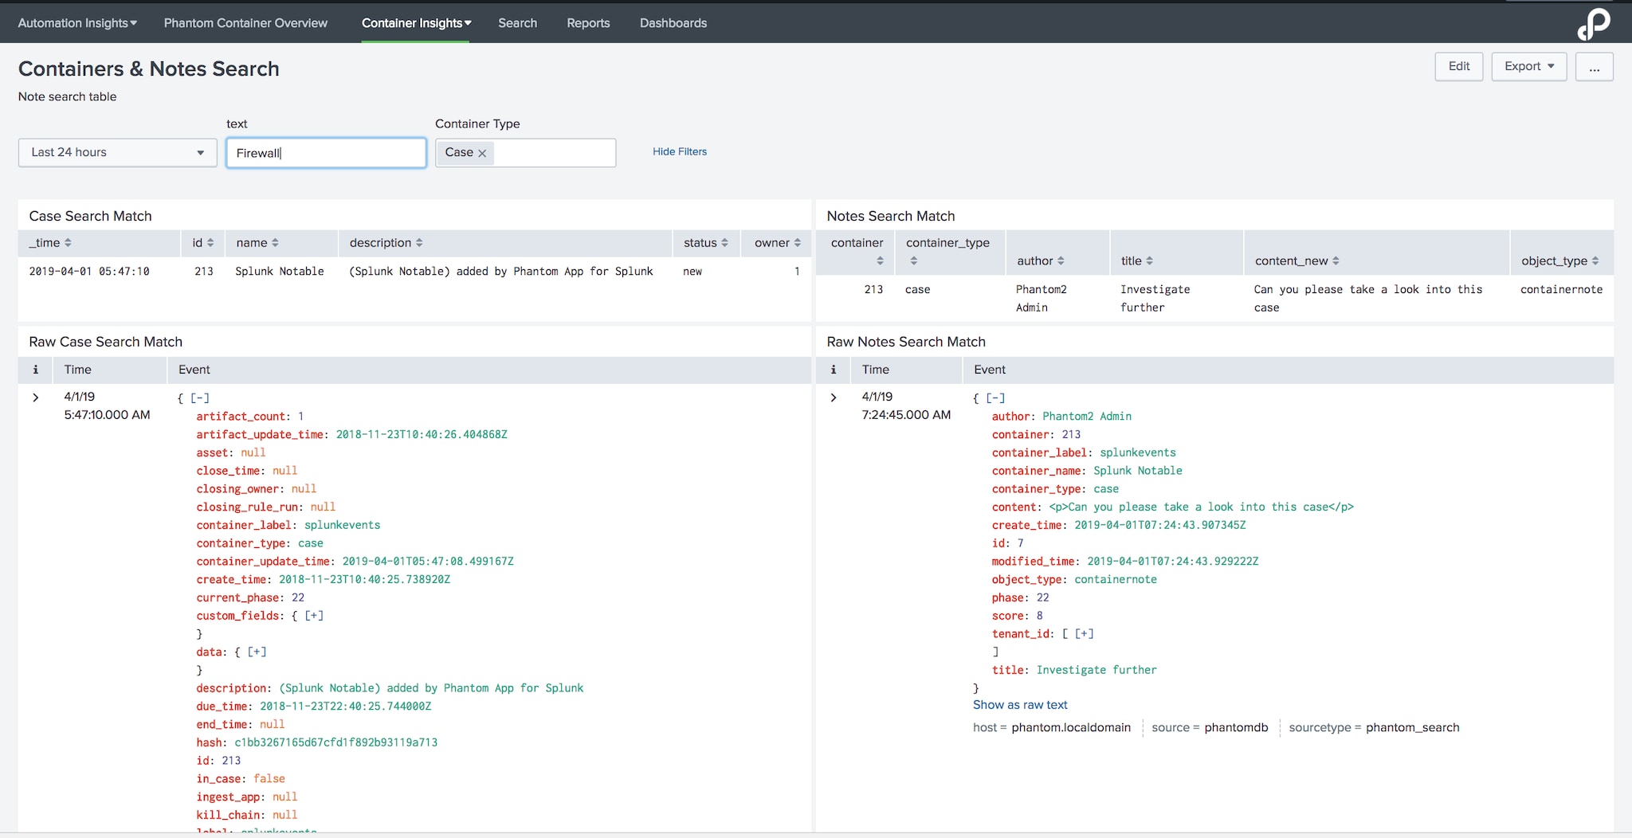Screen dimensions: 1632x838
Task: Click container_label splunkevents value in case event
Action: (x=342, y=525)
